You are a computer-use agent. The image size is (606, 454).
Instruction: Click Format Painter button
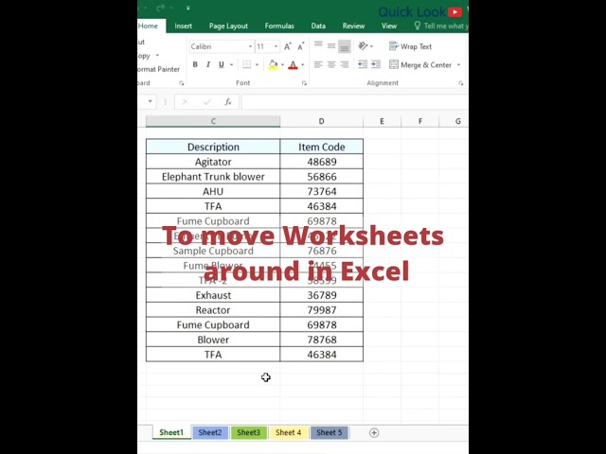click(159, 69)
